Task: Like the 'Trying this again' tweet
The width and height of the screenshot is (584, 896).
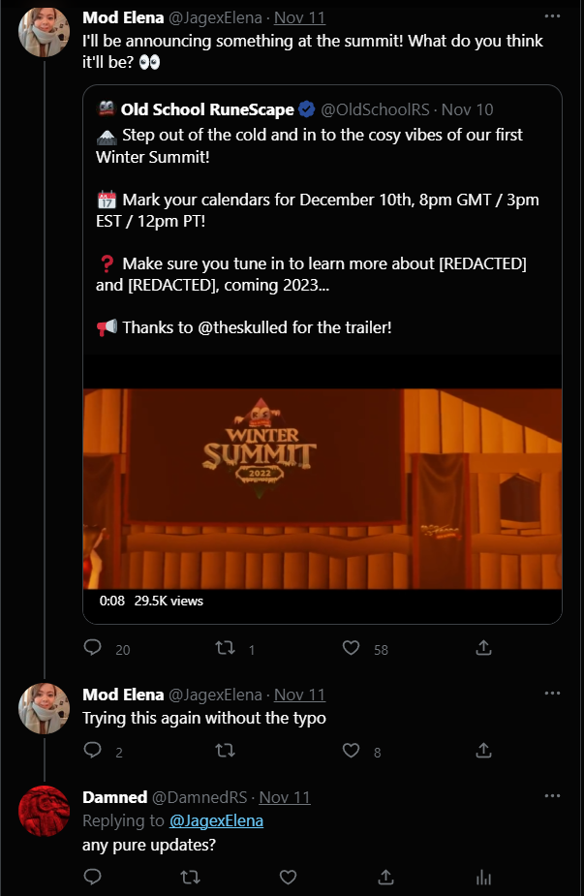Action: tap(353, 751)
